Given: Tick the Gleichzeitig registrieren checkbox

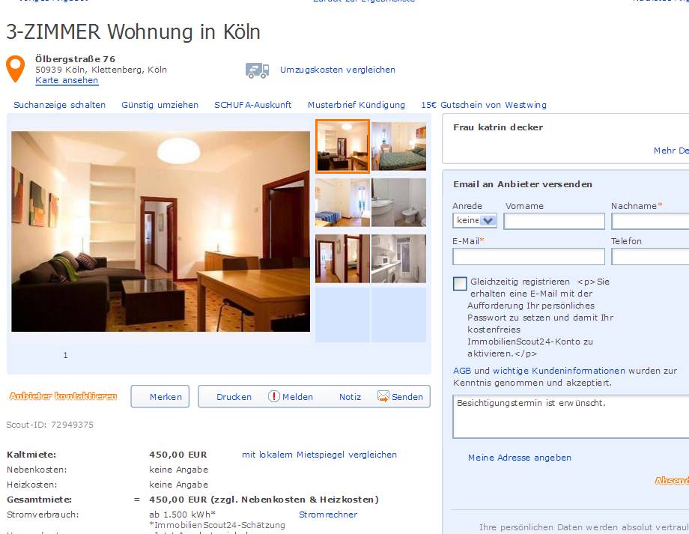Looking at the screenshot, I should 460,284.
